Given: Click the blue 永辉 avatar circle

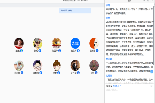Looking at the screenshot, I should point(75,43).
